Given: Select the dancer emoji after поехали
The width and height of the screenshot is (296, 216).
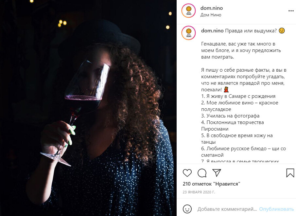Looking at the screenshot, I should (226, 89).
